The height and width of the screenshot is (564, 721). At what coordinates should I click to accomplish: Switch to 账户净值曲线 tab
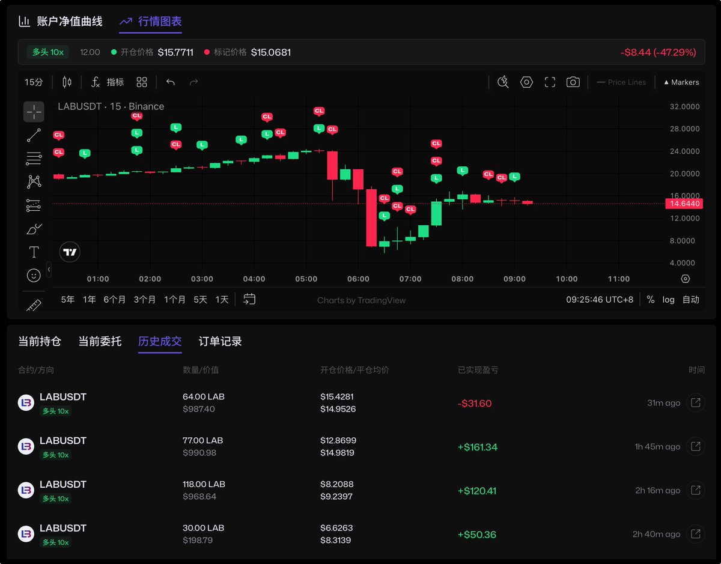click(x=60, y=22)
